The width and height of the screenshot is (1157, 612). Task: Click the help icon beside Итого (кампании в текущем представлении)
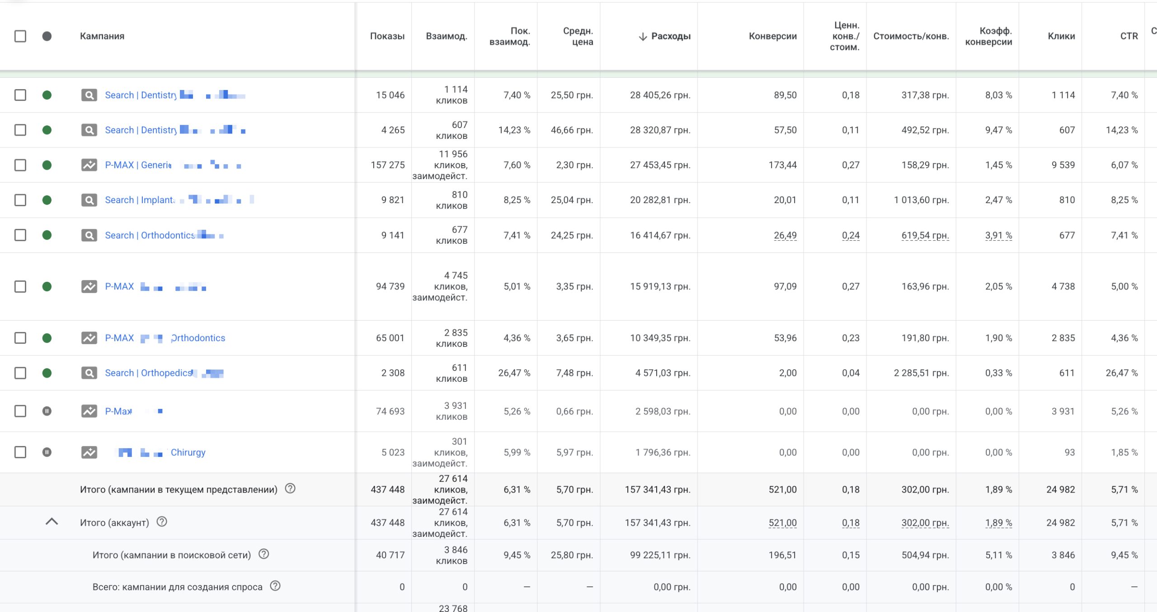290,489
